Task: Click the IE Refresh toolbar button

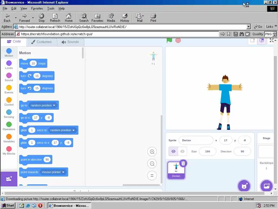Action: 55,18
